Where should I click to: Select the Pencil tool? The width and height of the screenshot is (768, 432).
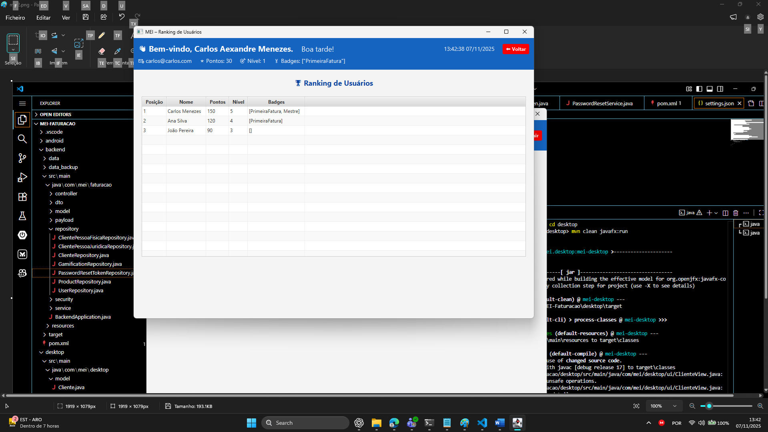pyautogui.click(x=102, y=36)
